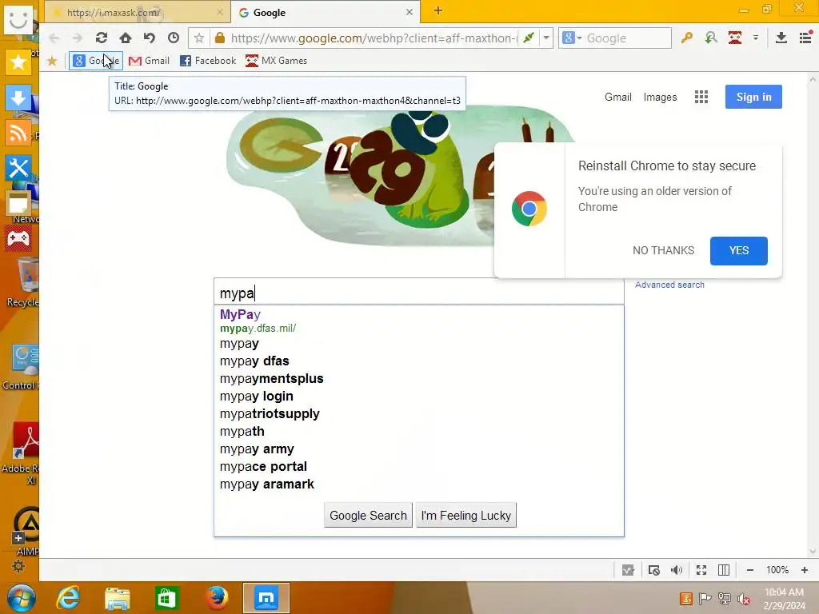Toggle the night mode status bar icon
This screenshot has width=819, height=614.
629,570
